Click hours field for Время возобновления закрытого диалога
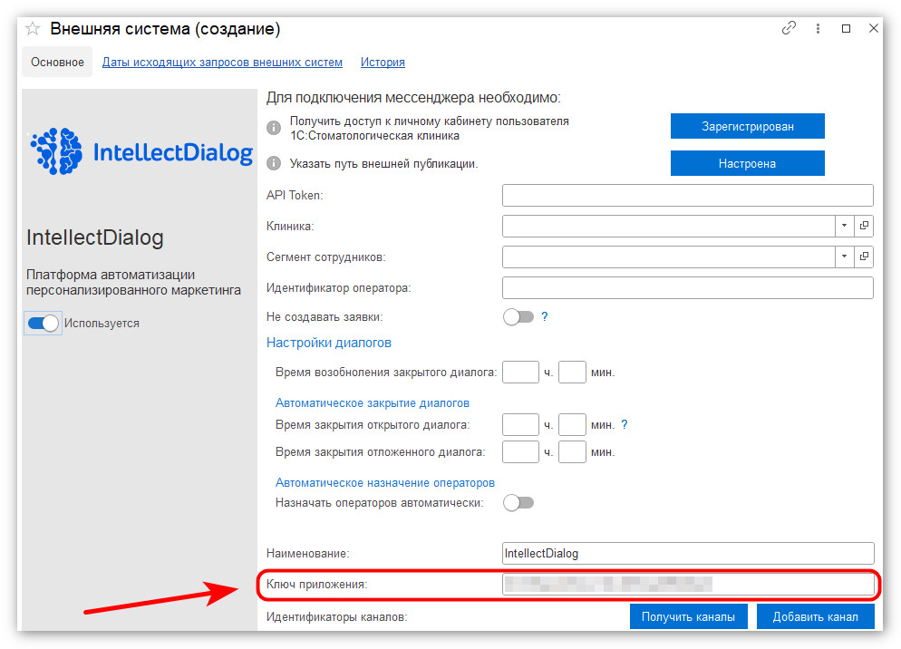This screenshot has width=901, height=649. (x=520, y=372)
